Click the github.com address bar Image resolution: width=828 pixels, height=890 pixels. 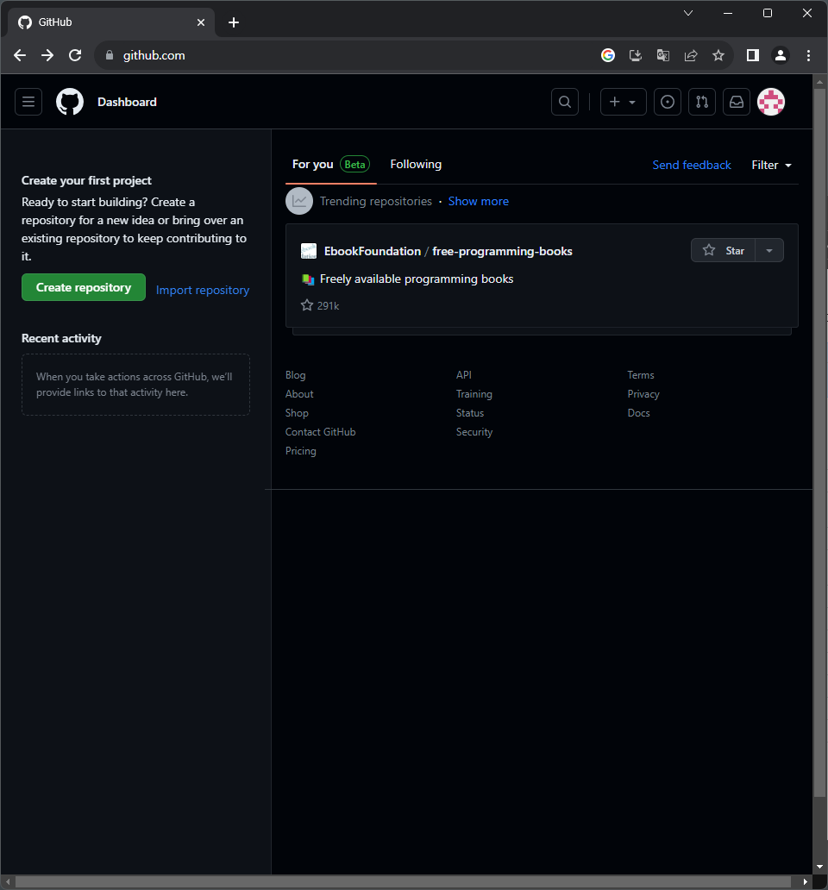click(346, 55)
